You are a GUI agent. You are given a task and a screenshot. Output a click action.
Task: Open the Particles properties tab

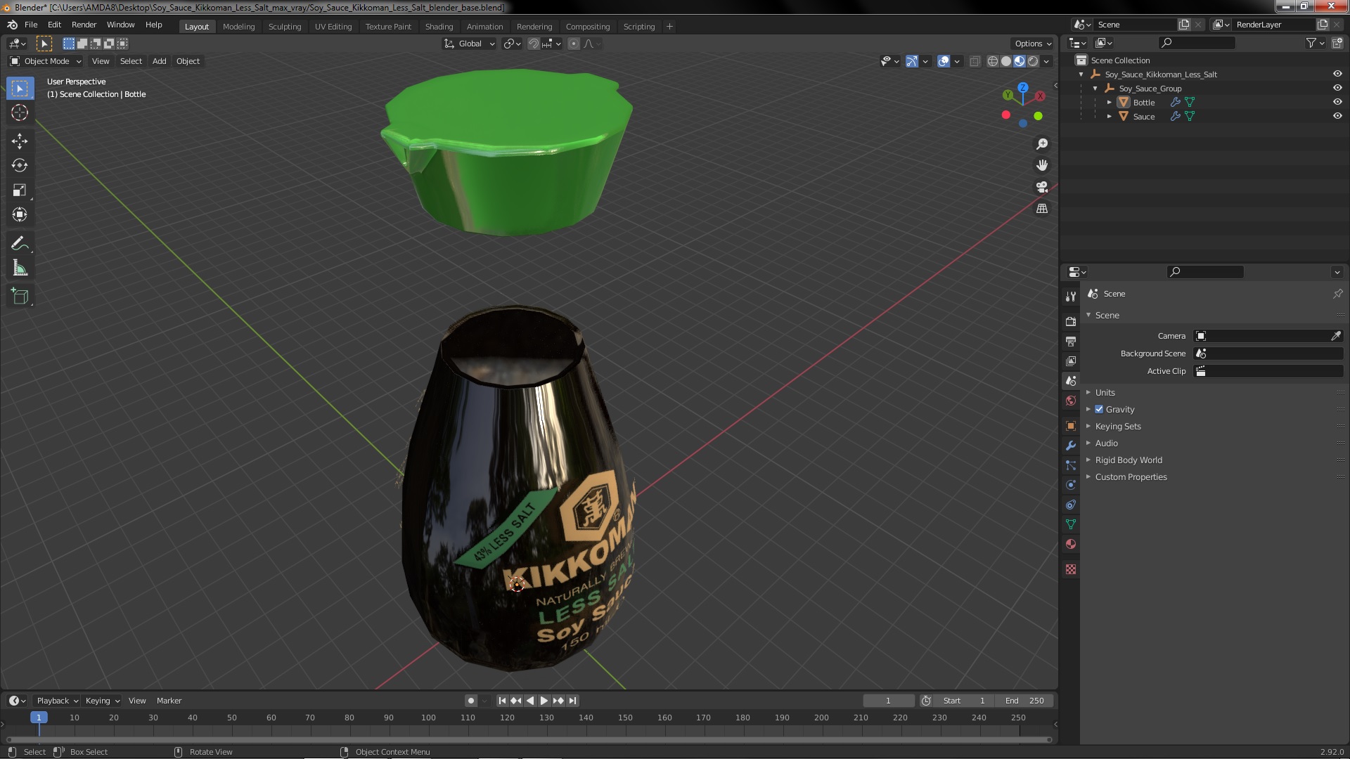click(1070, 465)
